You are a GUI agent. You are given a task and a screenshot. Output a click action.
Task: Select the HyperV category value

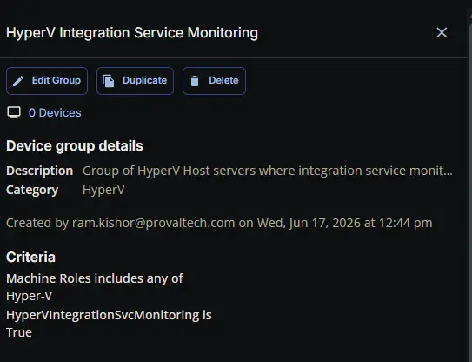point(103,190)
